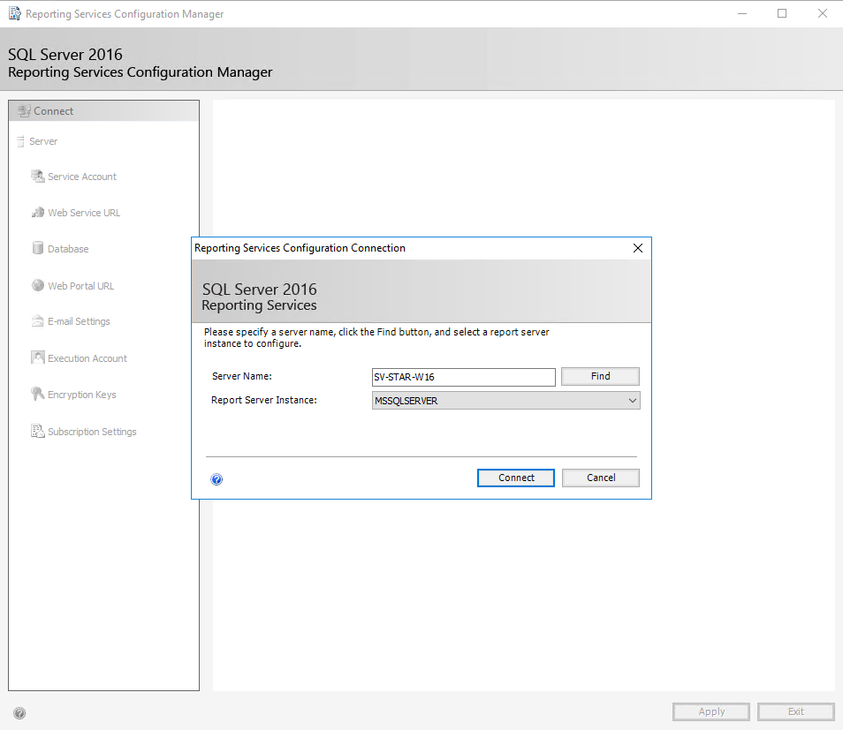Screen dimensions: 843x730
Task: Click the Connect icon in sidebar
Action: tap(24, 111)
